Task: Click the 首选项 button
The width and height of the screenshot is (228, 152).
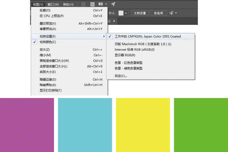Action: [x=158, y=13]
